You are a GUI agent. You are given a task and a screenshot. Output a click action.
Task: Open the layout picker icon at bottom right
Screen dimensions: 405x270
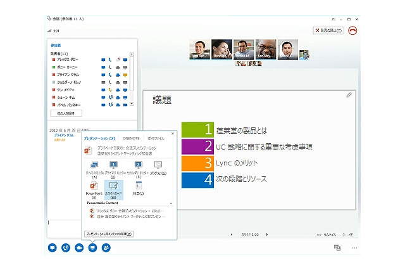pos(337,247)
